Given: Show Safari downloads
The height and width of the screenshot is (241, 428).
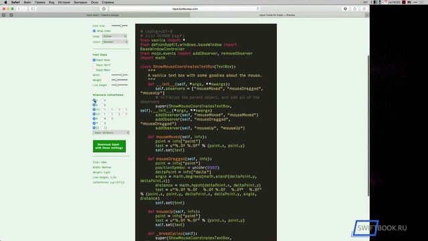Looking at the screenshot, I should [345, 9].
